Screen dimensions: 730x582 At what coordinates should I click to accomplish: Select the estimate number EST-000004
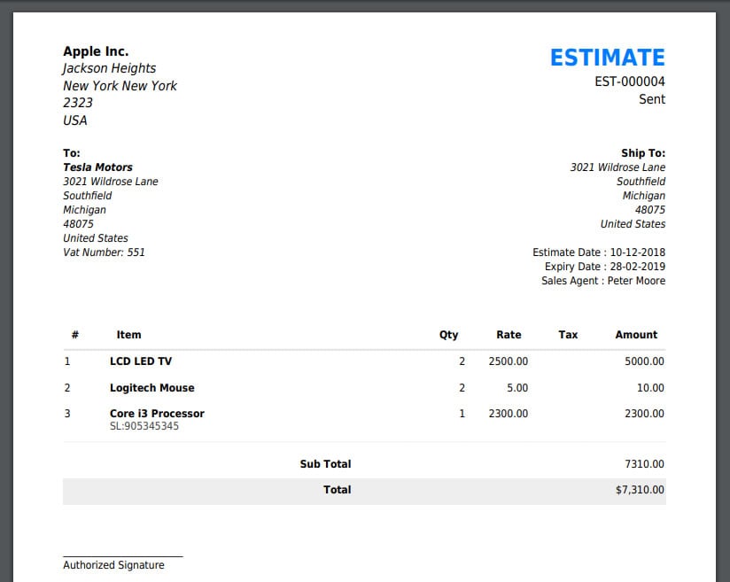tap(629, 81)
